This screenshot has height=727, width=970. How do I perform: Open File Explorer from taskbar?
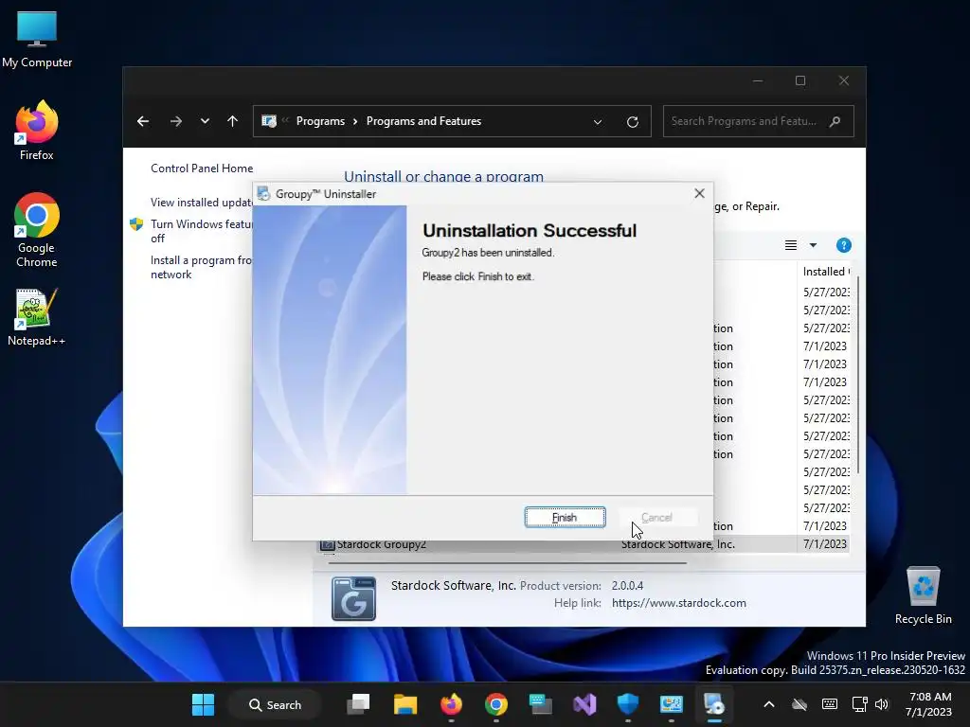(x=405, y=704)
